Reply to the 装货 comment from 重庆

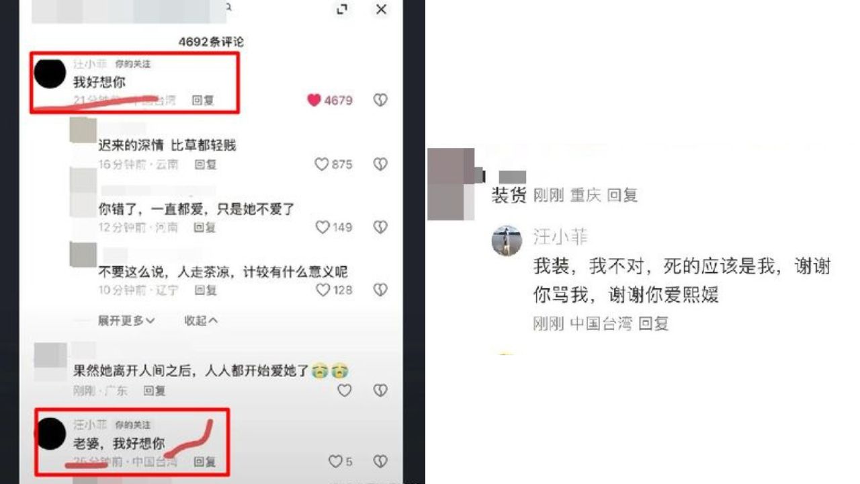(x=622, y=195)
